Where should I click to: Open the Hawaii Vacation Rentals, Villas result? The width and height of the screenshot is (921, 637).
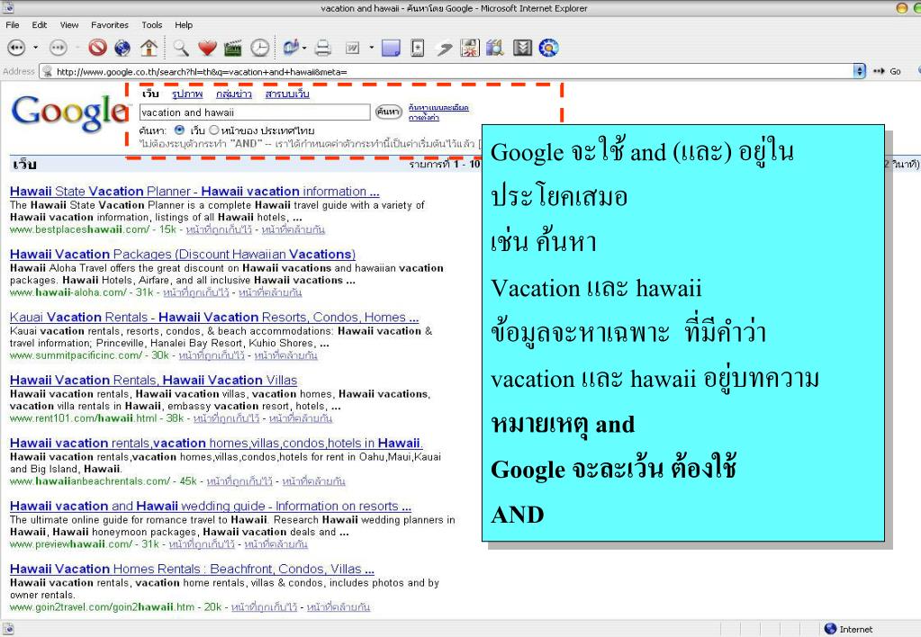point(153,380)
